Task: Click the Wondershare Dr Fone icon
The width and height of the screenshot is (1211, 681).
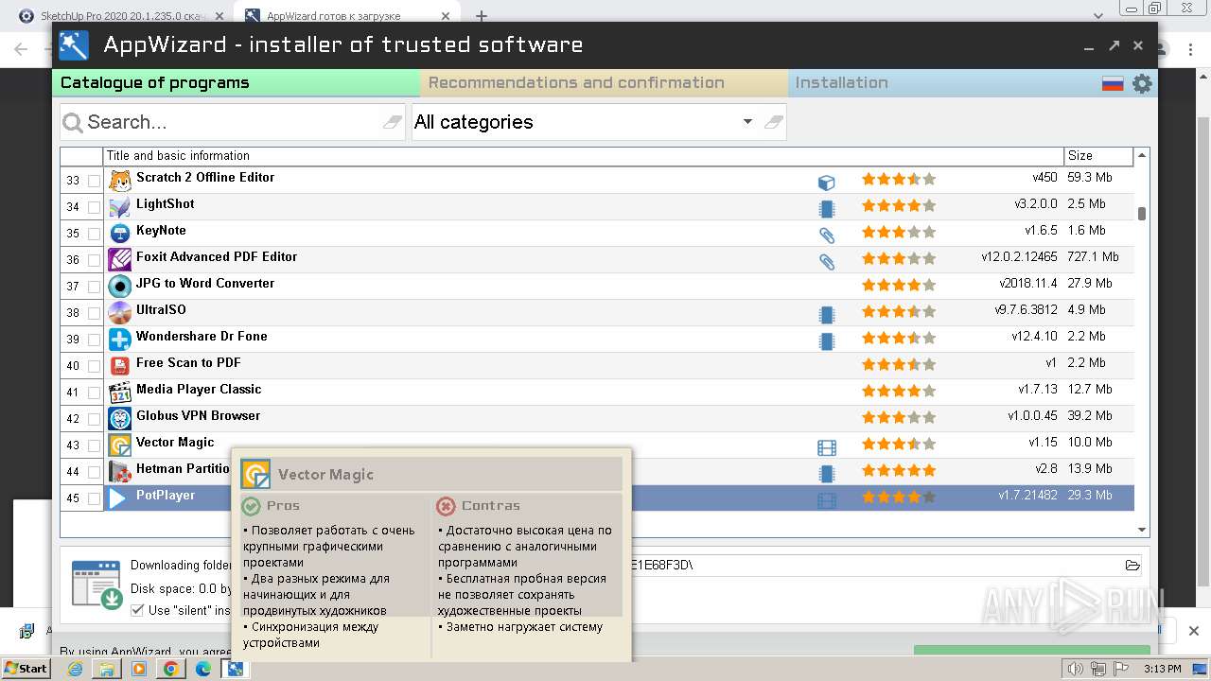Action: click(x=120, y=340)
